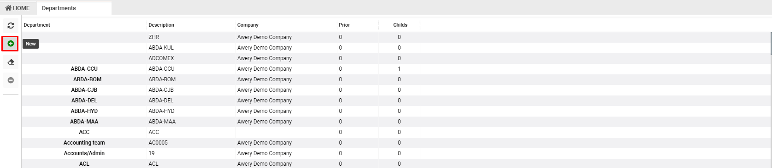Select the ABDA-CCU department row
The width and height of the screenshot is (772, 168).
click(x=396, y=69)
